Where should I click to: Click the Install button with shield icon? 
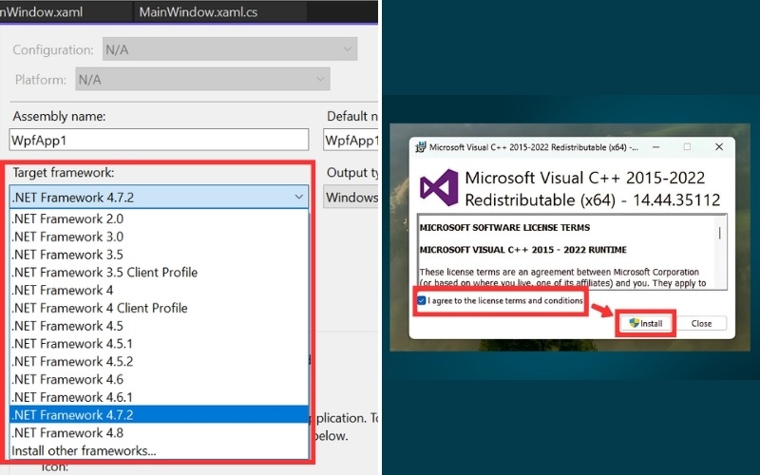[x=646, y=323]
